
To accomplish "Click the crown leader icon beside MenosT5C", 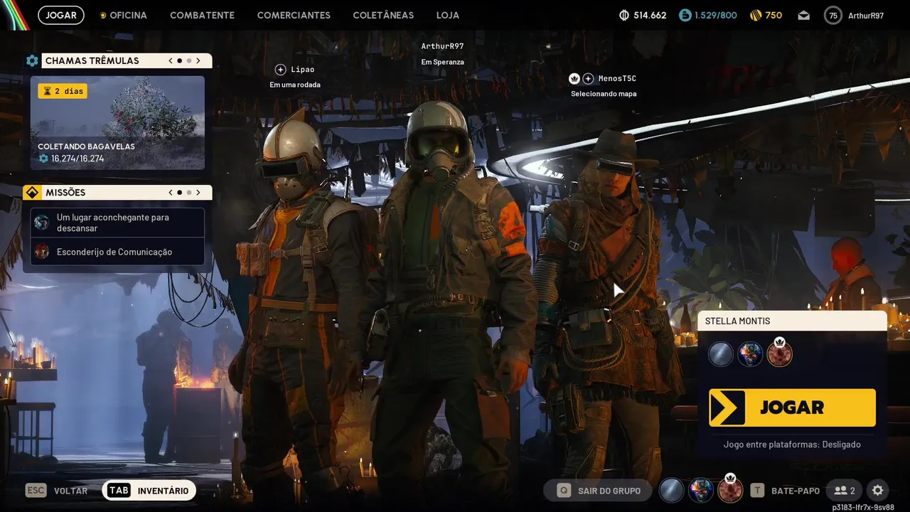I will coord(574,79).
